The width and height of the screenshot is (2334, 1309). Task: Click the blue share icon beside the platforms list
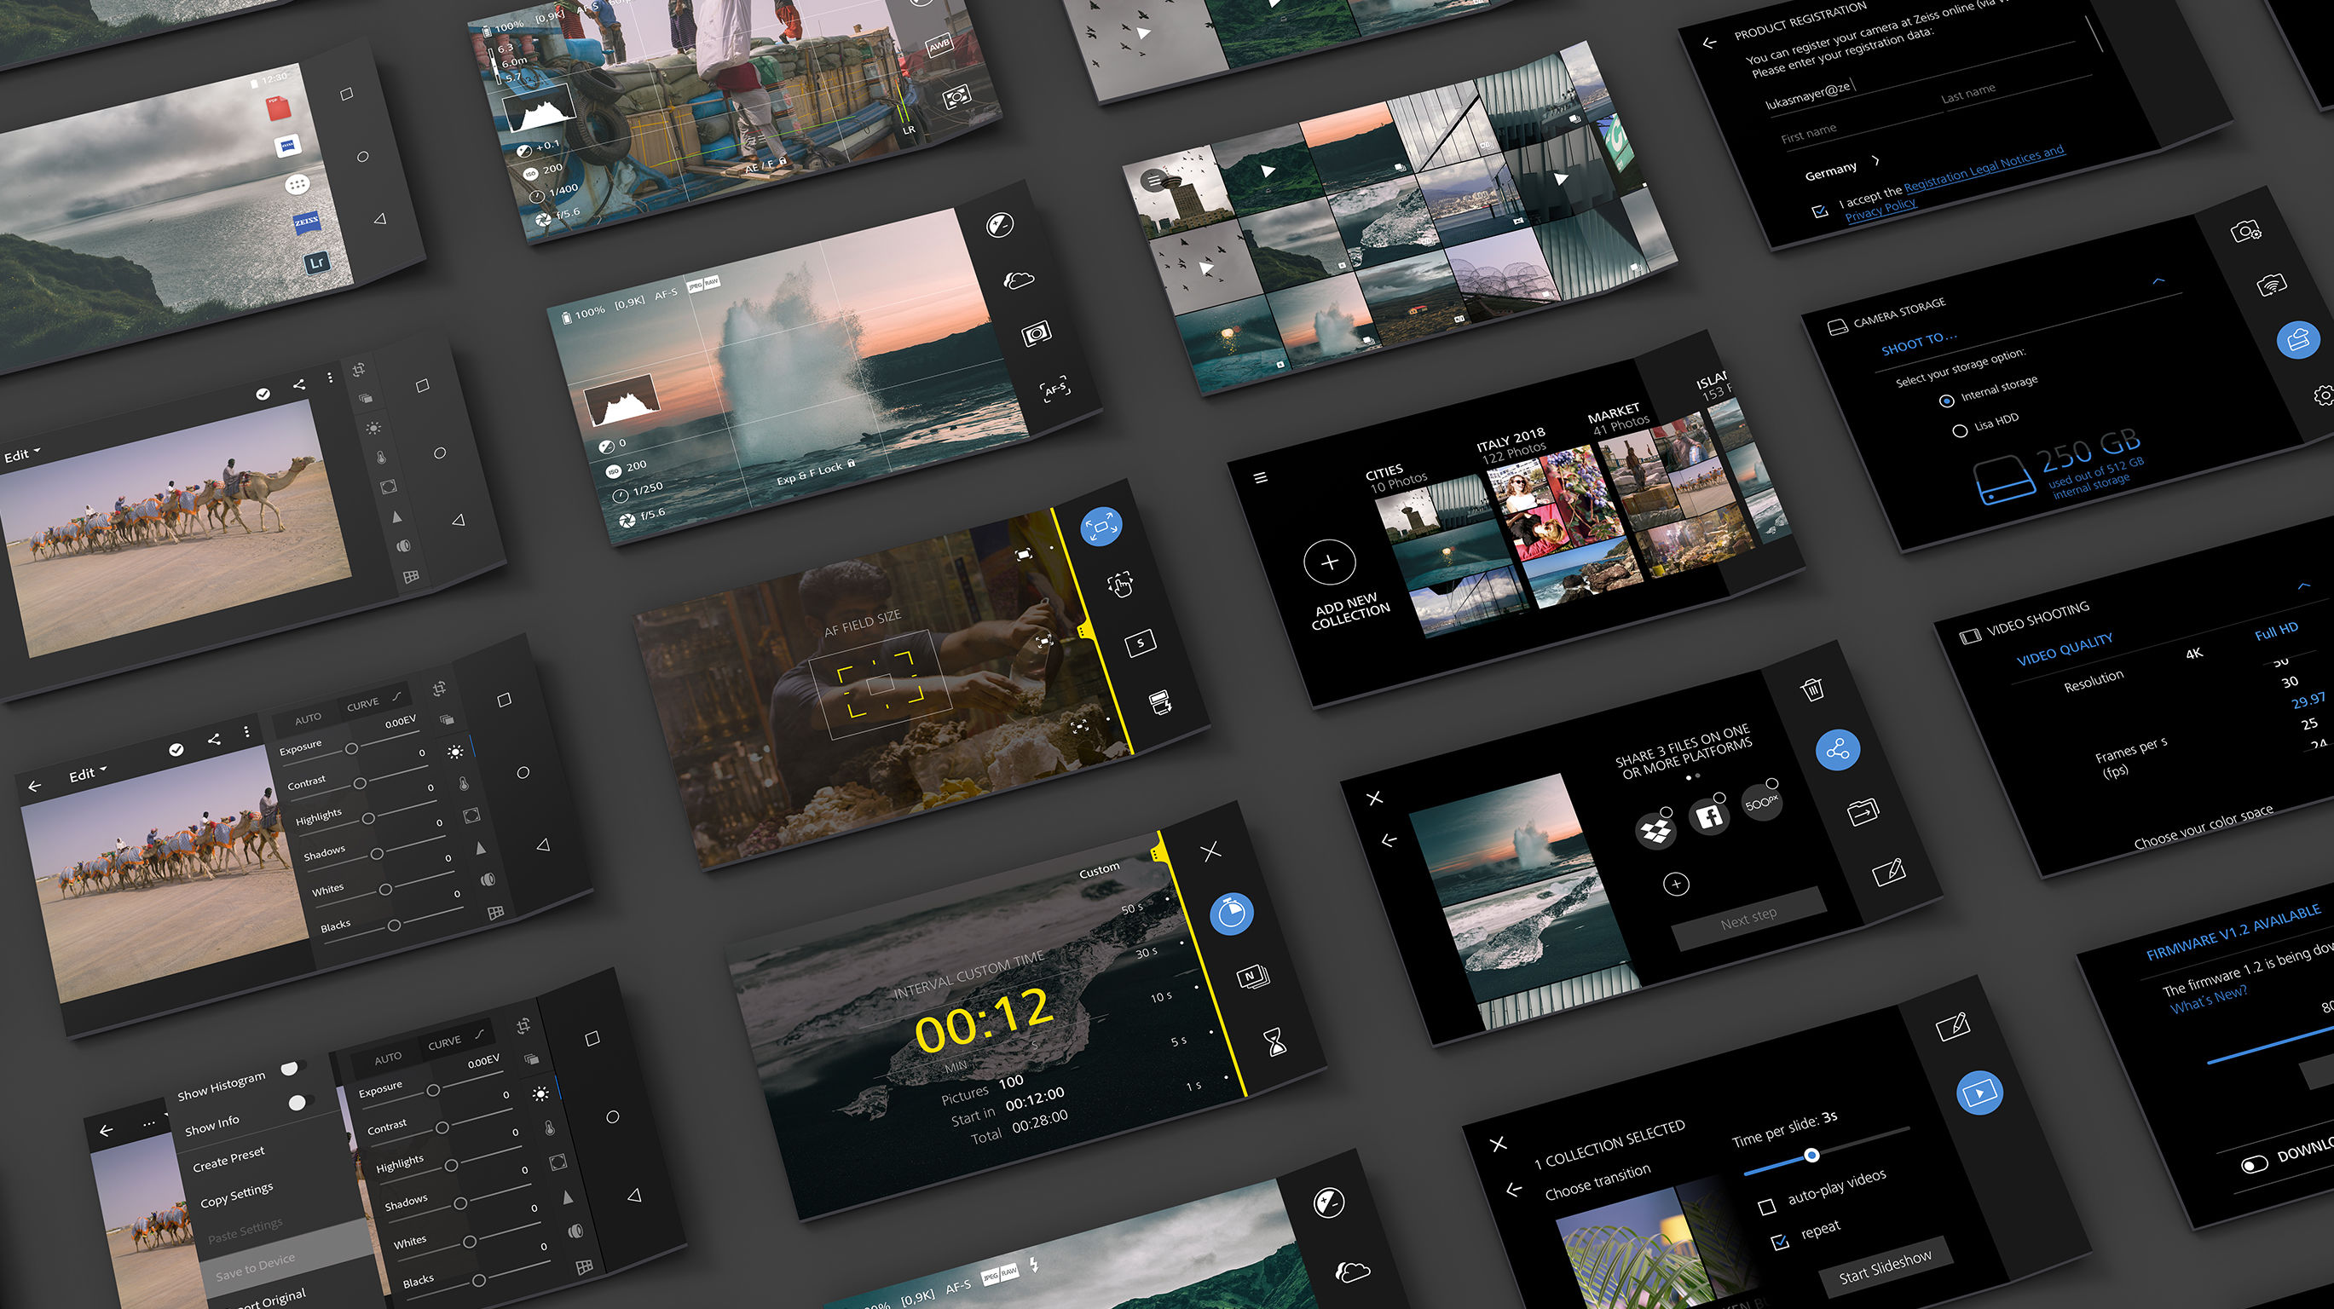point(1838,750)
